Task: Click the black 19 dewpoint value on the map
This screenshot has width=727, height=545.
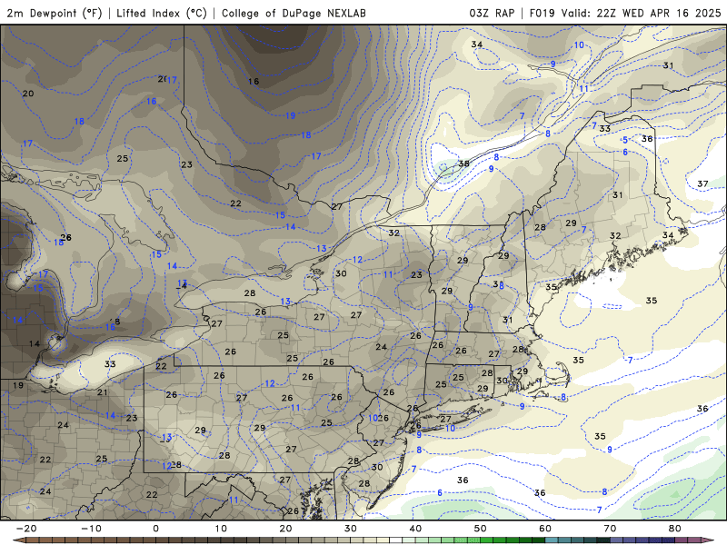Action: point(18,385)
